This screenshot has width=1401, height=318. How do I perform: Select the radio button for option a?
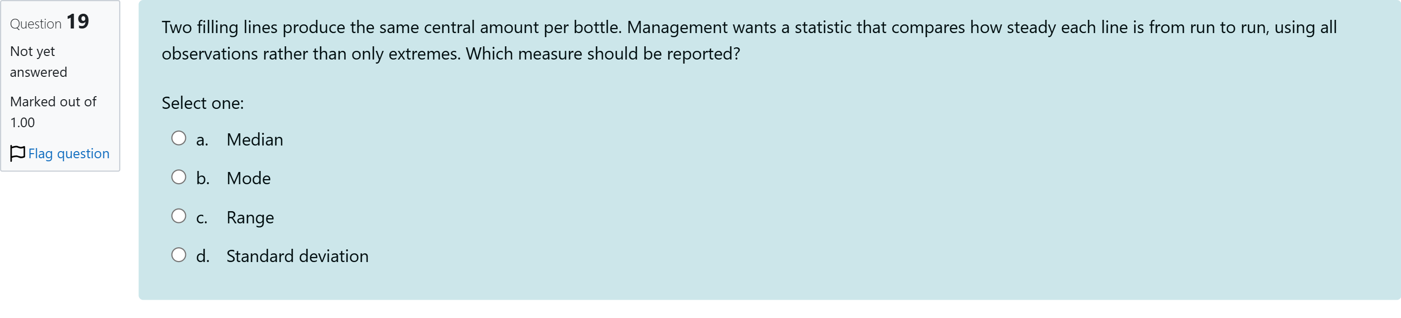coord(178,138)
